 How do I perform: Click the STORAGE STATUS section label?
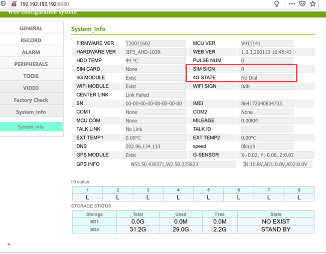click(91, 206)
